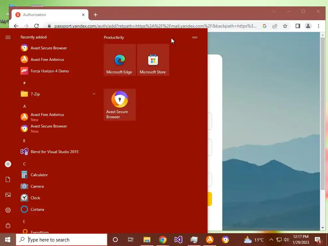This screenshot has height=246, width=328.
Task: Click the Avast Secure Browser tile
Action: pyautogui.click(x=120, y=105)
